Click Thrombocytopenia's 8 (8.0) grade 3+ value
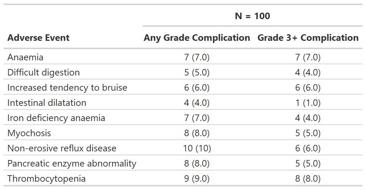The image size is (366, 190). pos(308,178)
